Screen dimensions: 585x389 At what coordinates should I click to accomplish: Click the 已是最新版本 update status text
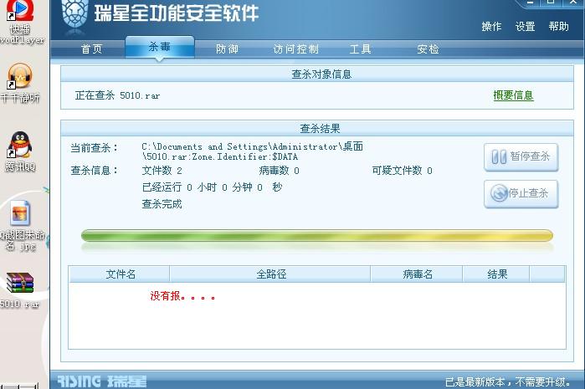click(508, 382)
